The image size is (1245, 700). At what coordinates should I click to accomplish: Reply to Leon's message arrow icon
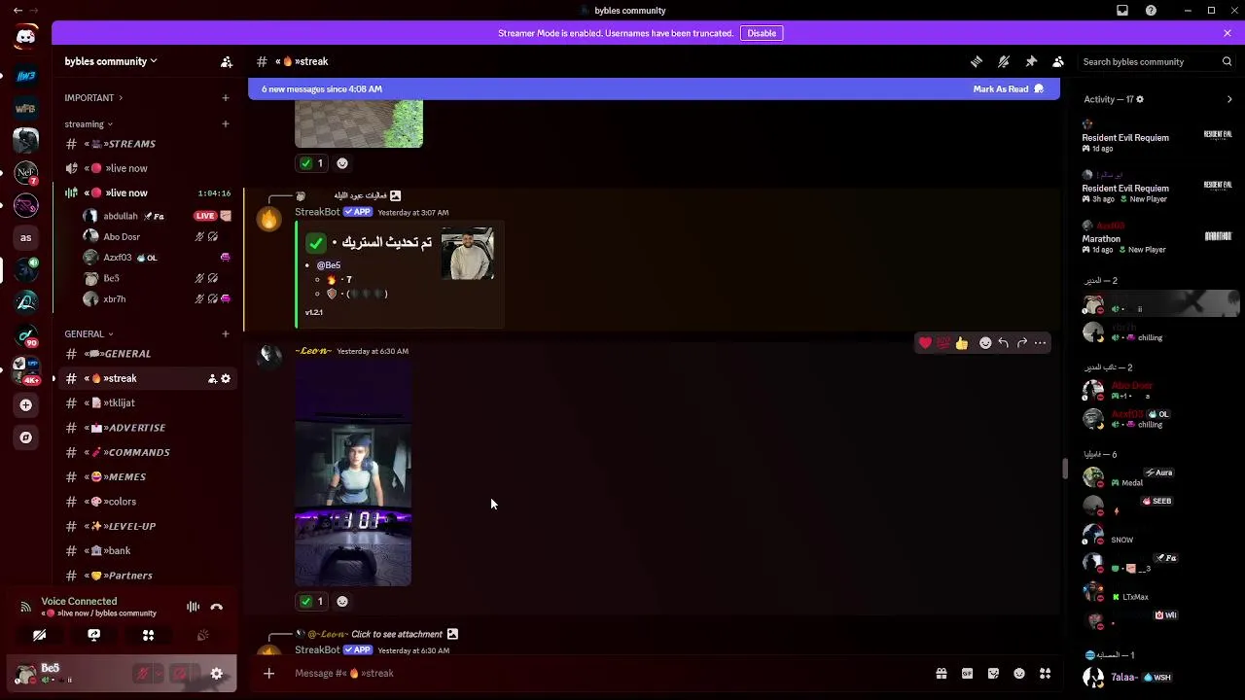pos(1004,342)
